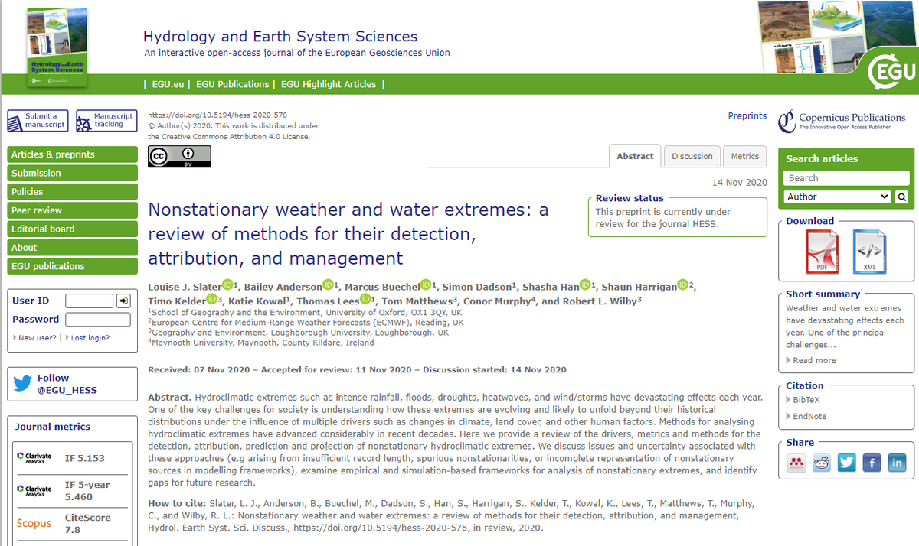This screenshot has height=546, width=919.
Task: Open EGU Publications top link
Action: point(233,84)
